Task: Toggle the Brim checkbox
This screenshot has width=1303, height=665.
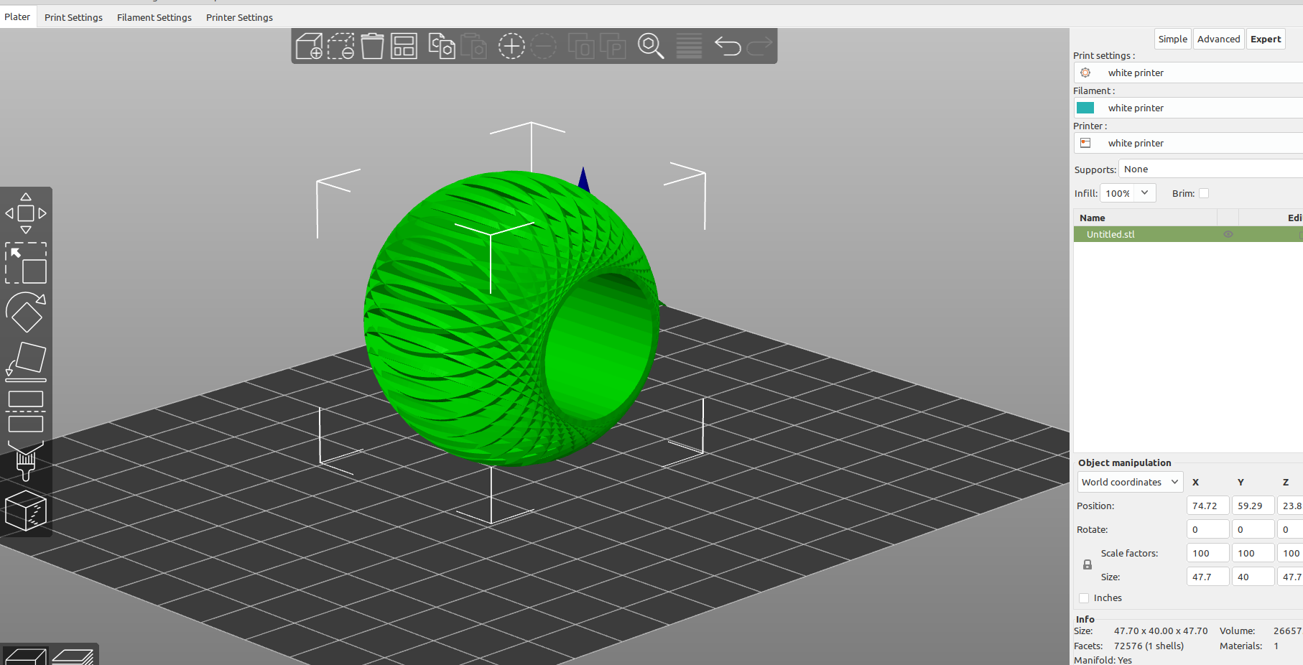Action: 1204,193
